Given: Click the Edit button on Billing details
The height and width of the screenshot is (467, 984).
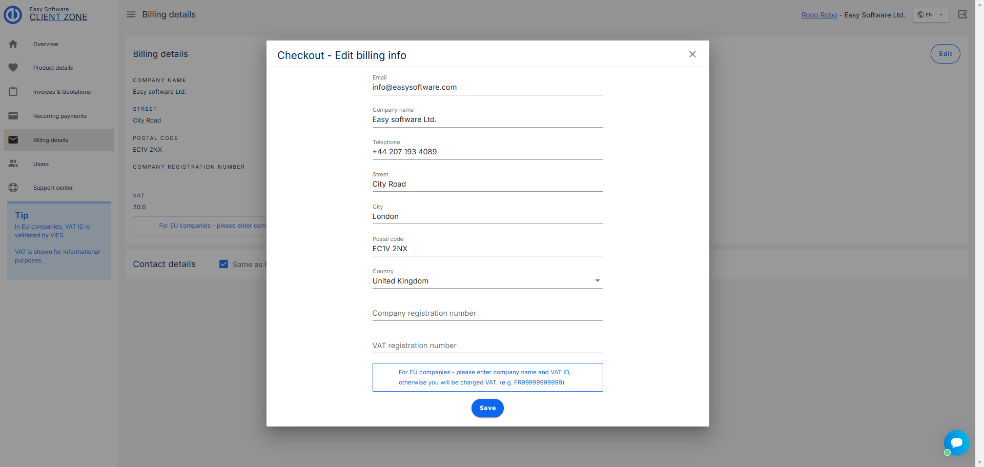Looking at the screenshot, I should tap(945, 54).
